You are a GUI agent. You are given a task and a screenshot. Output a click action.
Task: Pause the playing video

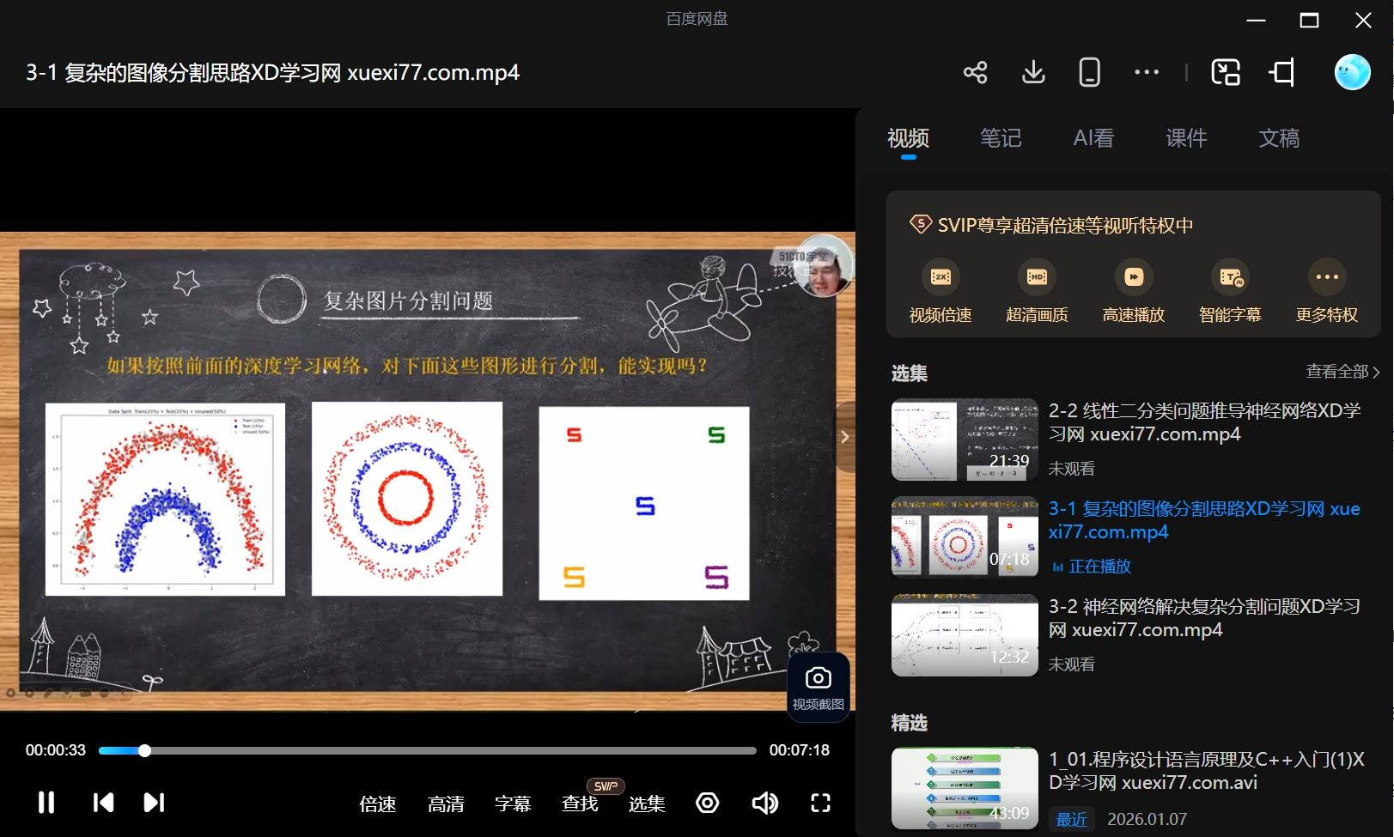(46, 803)
